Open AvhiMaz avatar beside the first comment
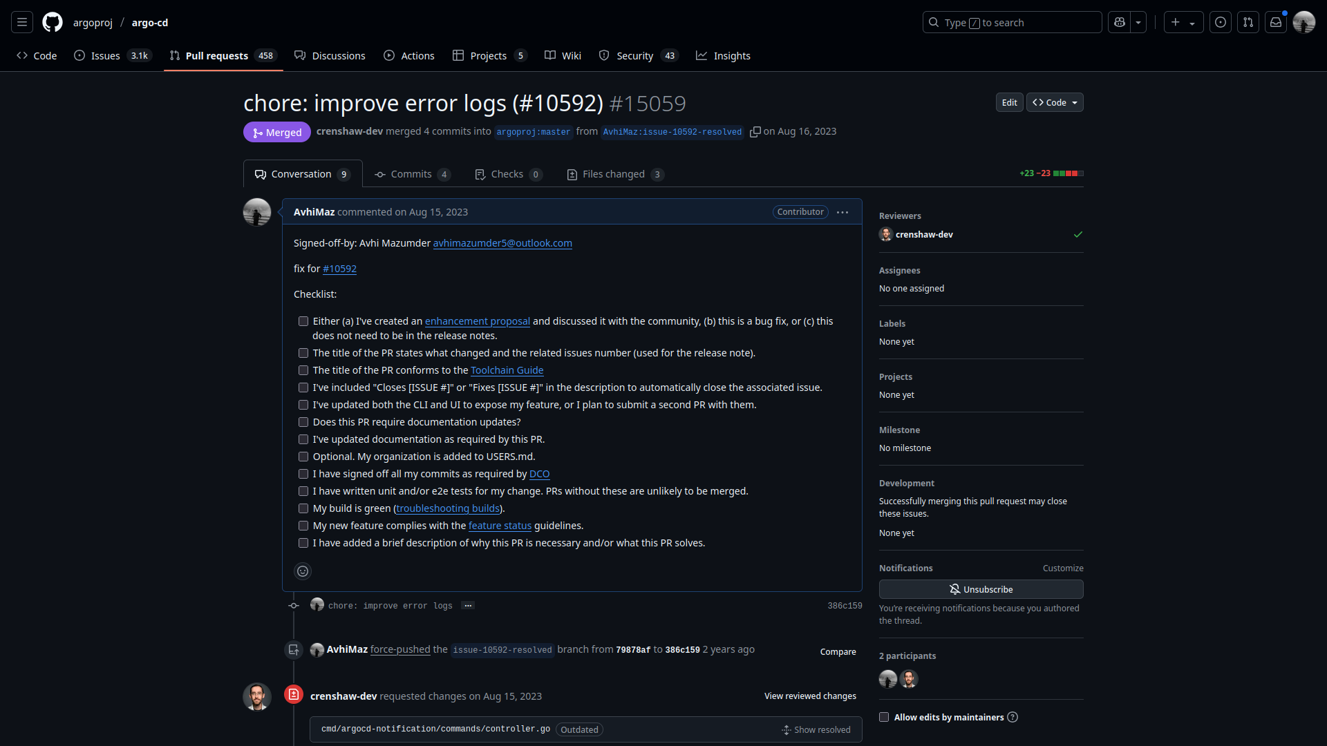The width and height of the screenshot is (1327, 746). pos(257,212)
